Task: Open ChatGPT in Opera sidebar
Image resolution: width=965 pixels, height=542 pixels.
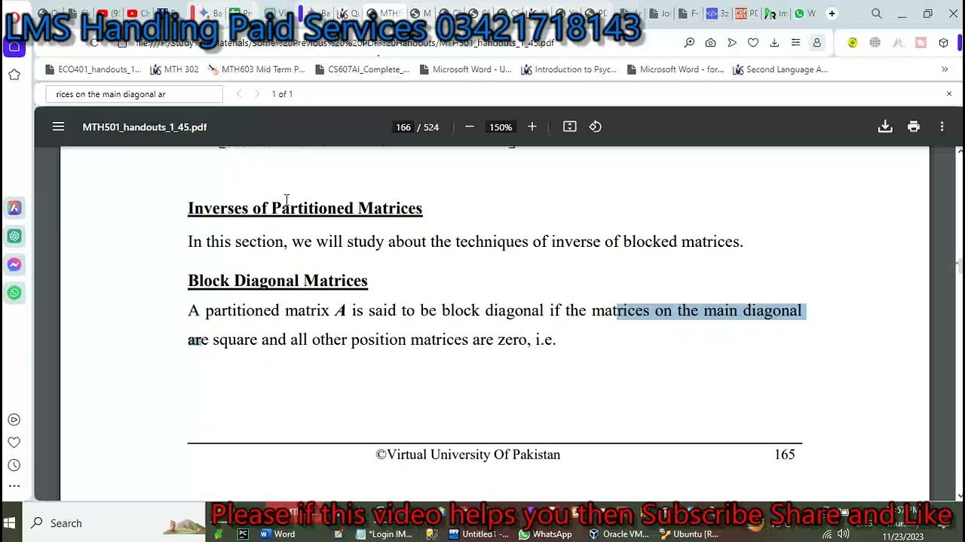Action: click(x=14, y=236)
